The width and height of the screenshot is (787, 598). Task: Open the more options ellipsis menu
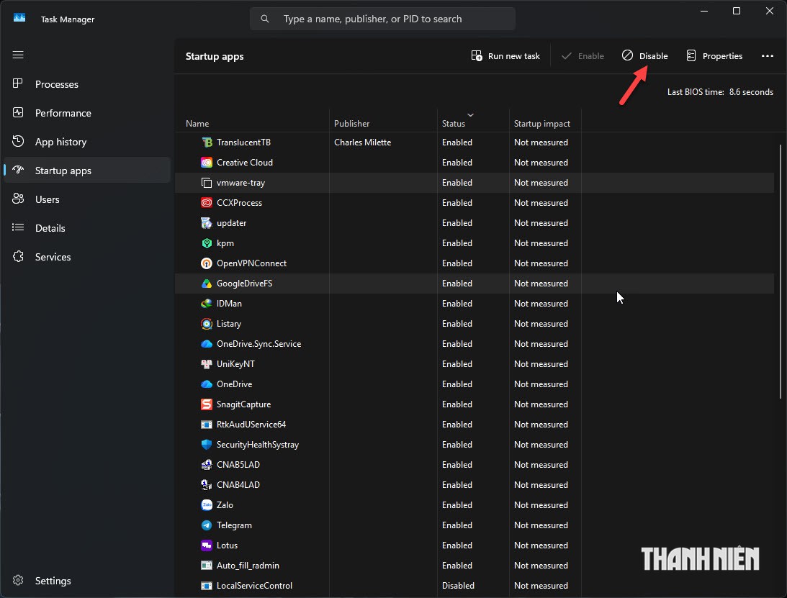click(x=767, y=55)
